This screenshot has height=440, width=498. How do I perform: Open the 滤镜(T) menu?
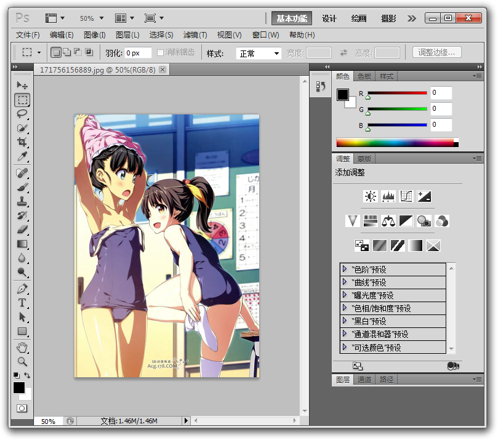pos(195,35)
